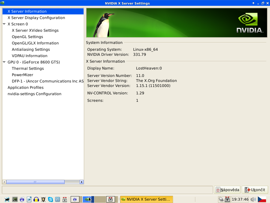Click the empty status bar field
270x203 pixels.
[107, 190]
